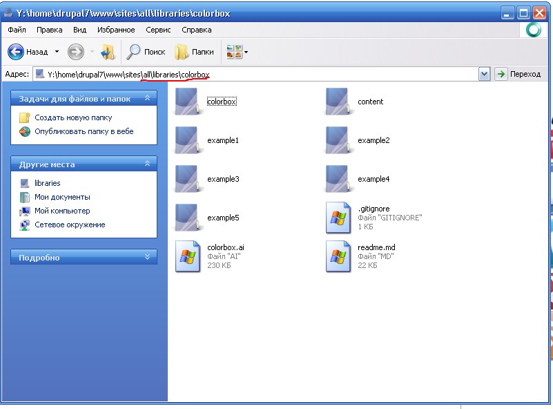Click the example4 folder name

pos(373,179)
